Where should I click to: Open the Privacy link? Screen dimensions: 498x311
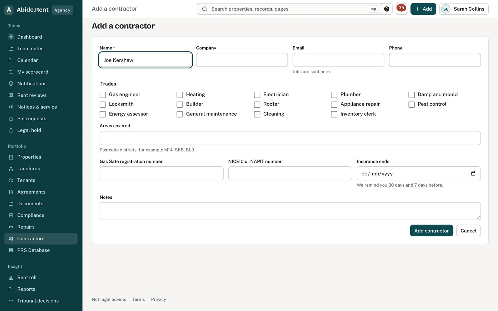tap(158, 299)
